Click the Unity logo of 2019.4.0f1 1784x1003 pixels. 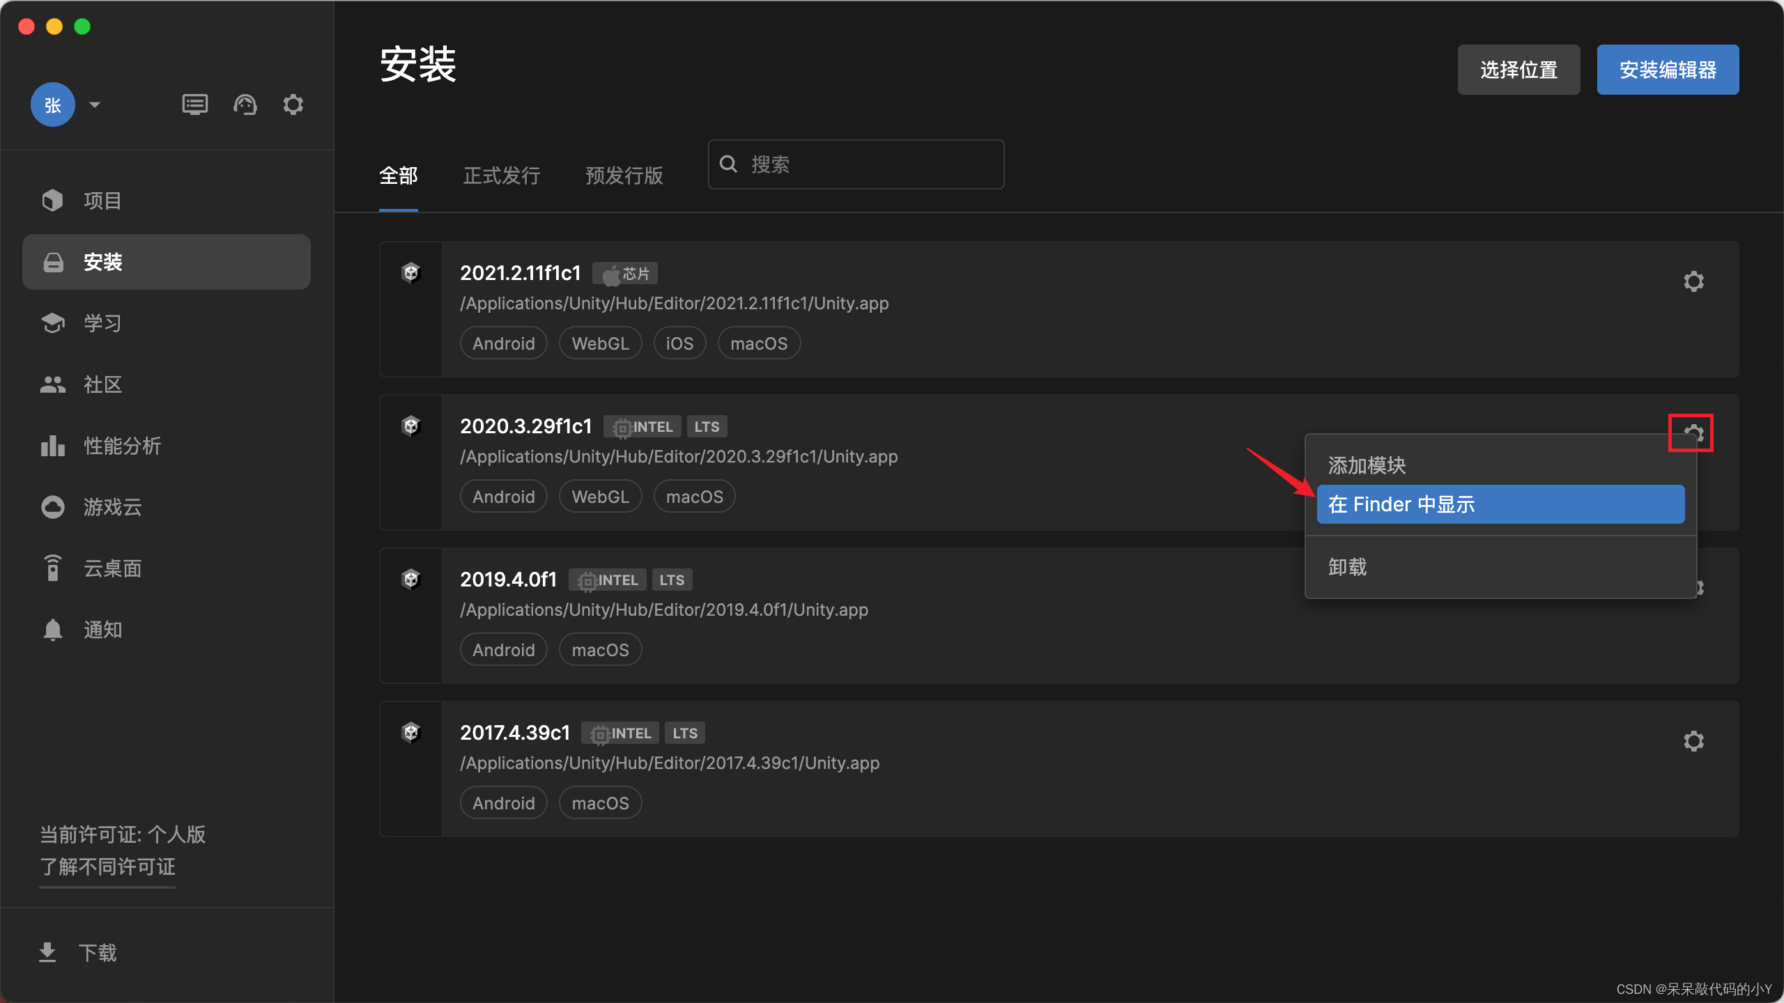[x=411, y=580]
